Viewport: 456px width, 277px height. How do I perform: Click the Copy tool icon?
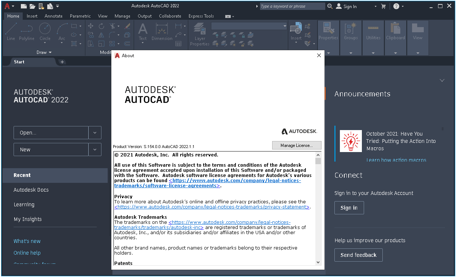click(91, 35)
